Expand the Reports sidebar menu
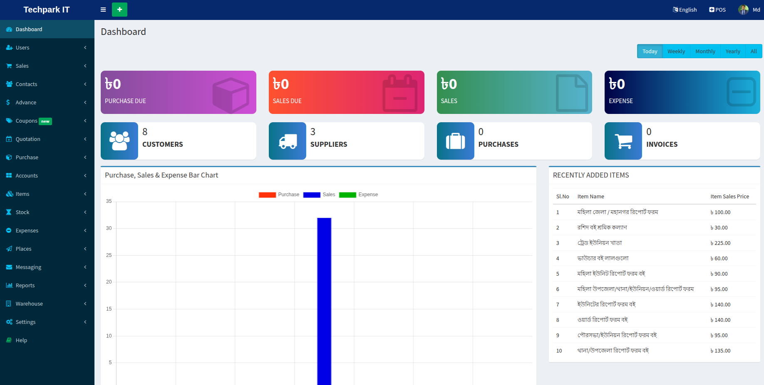Viewport: 764px width, 385px height. pyautogui.click(x=25, y=285)
